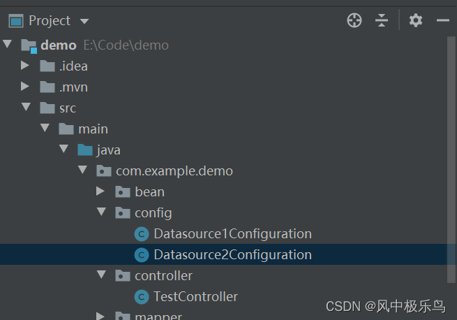
Task: Click the Datasource1Configuration class icon
Action: coord(142,234)
